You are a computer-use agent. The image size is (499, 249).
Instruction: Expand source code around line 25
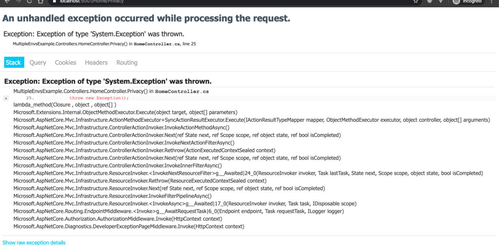pos(6,98)
